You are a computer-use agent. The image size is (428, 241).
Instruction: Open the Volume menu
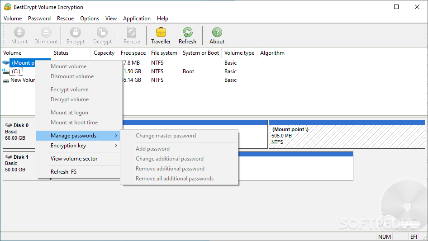coord(13,19)
